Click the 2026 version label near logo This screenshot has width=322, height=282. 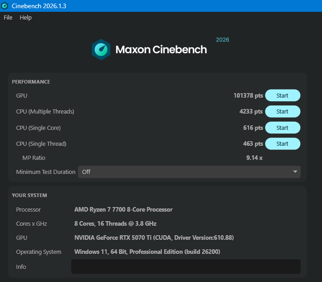coord(222,40)
